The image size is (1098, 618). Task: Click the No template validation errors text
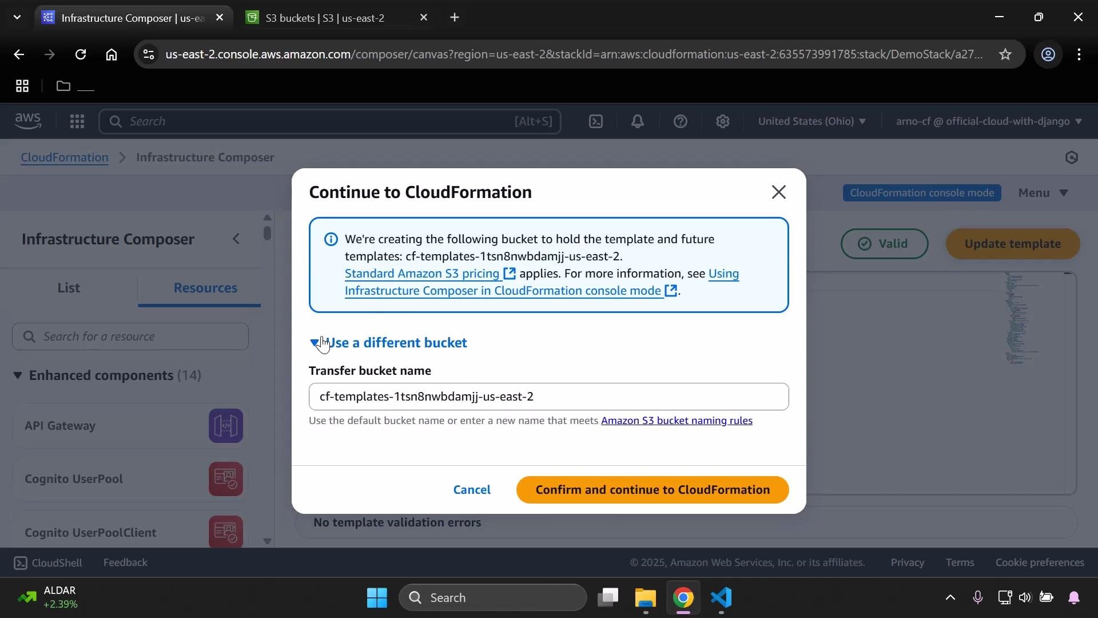(397, 522)
